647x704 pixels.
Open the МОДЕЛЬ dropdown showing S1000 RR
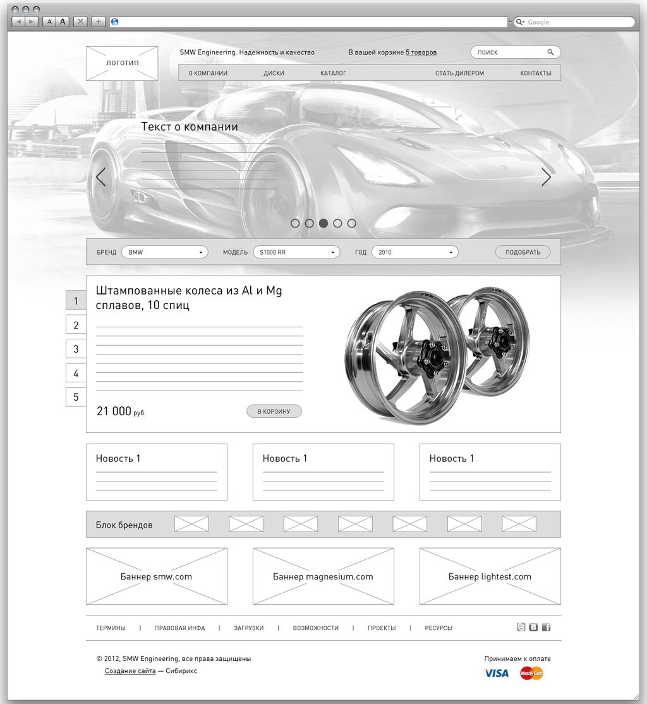click(296, 252)
